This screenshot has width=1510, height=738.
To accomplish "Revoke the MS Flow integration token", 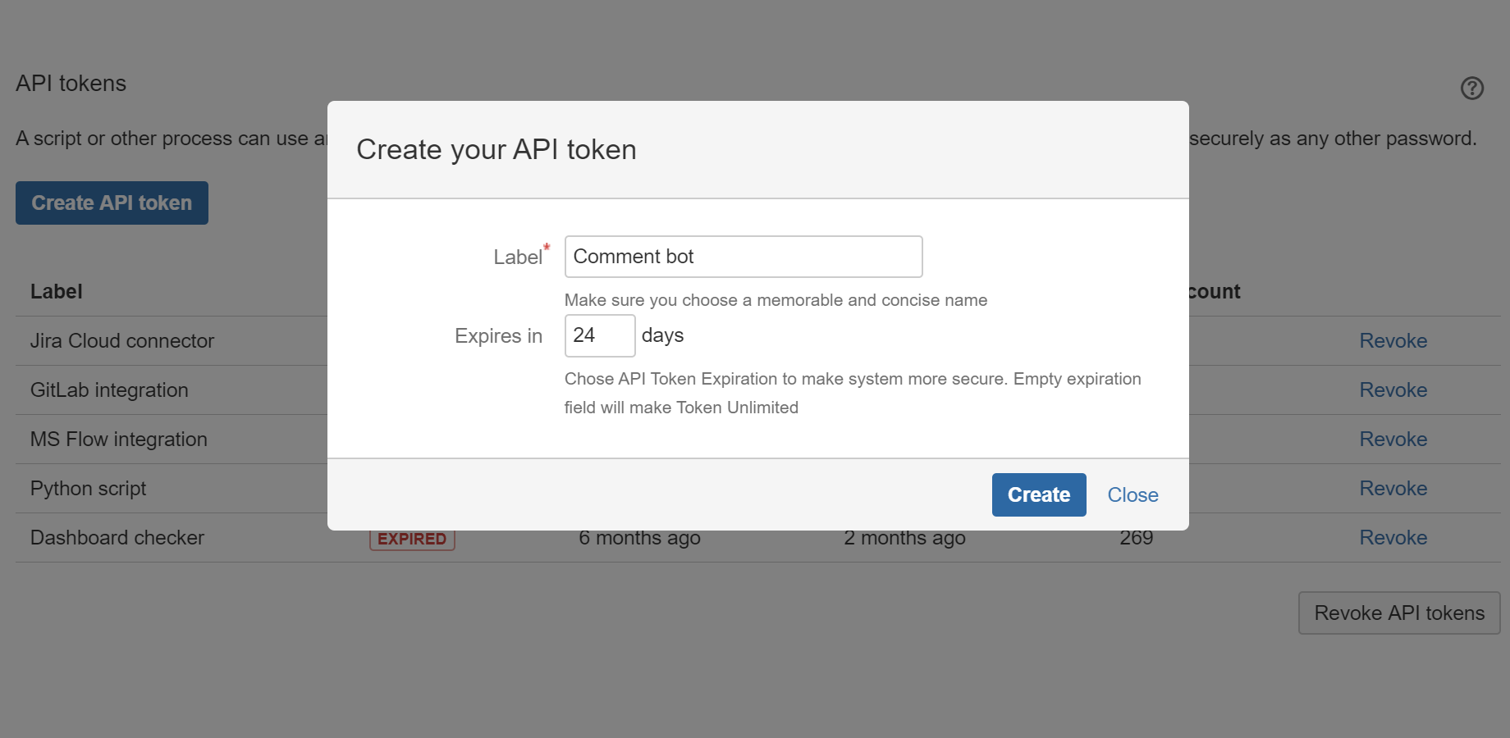I will point(1393,439).
